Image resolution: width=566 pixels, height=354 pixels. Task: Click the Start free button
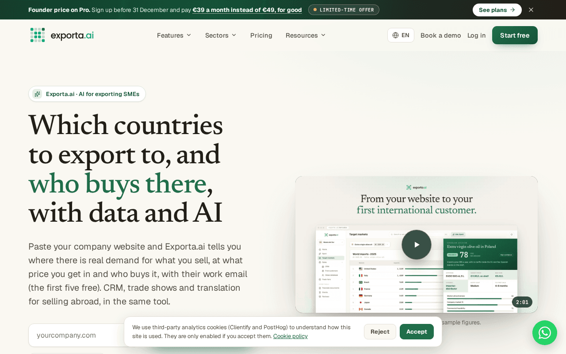pos(515,35)
